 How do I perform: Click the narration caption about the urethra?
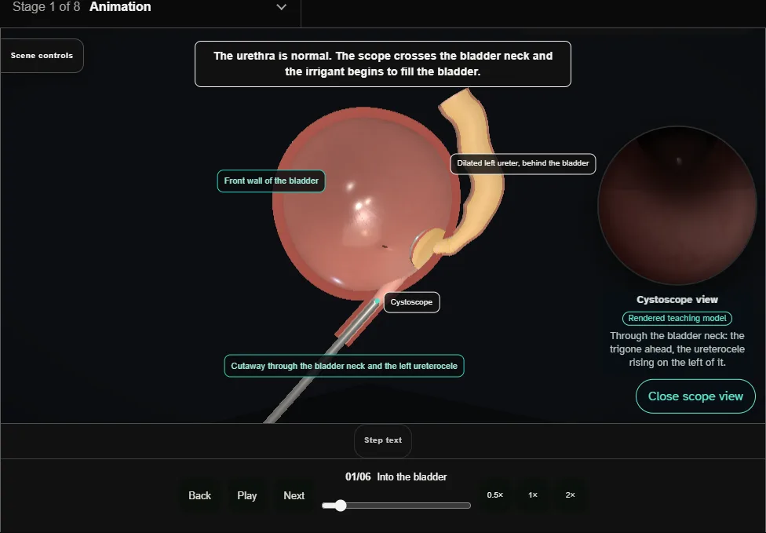point(383,64)
